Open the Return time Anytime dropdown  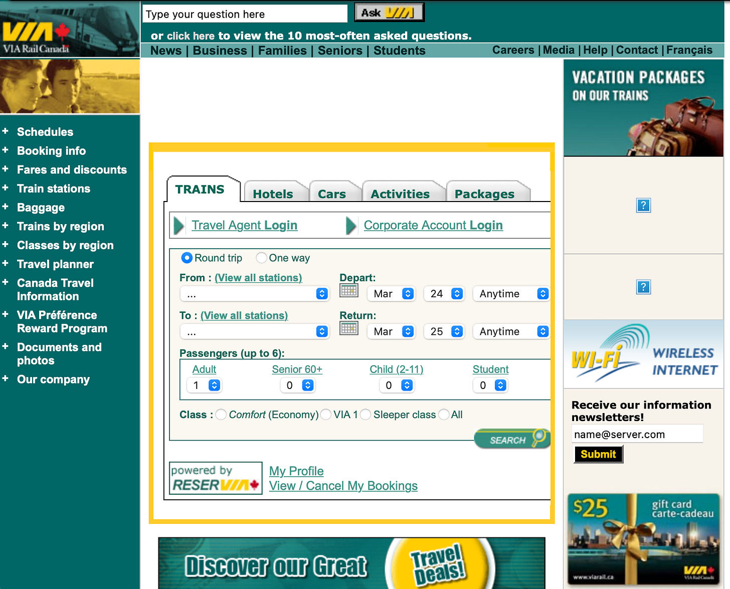511,331
